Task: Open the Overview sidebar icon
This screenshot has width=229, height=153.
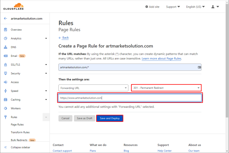Action: (x=6, y=30)
